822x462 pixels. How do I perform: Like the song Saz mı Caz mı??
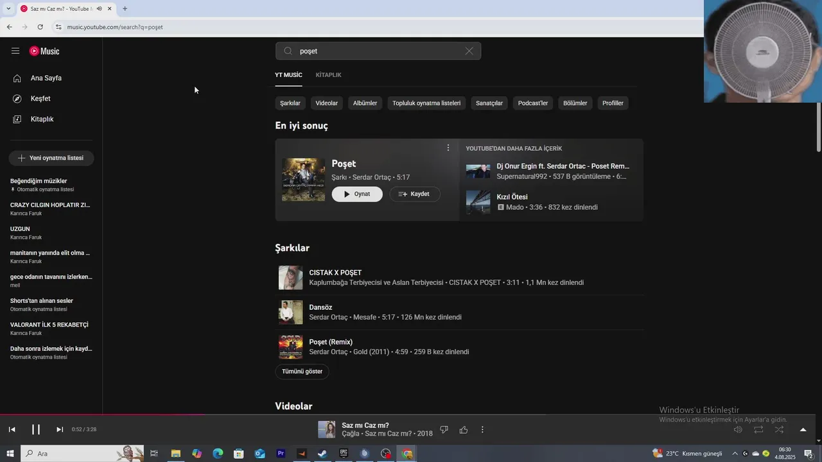[464, 429]
